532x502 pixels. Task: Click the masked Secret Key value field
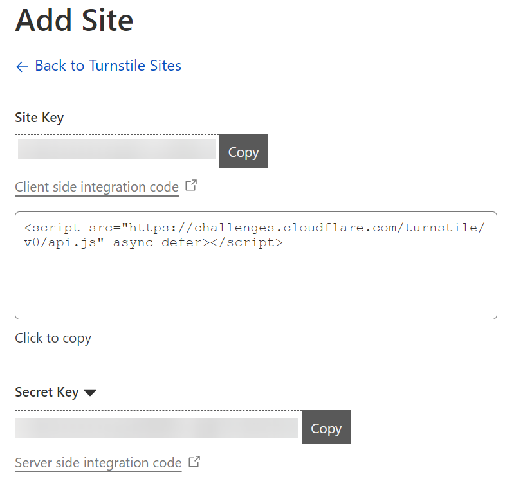pyautogui.click(x=158, y=427)
